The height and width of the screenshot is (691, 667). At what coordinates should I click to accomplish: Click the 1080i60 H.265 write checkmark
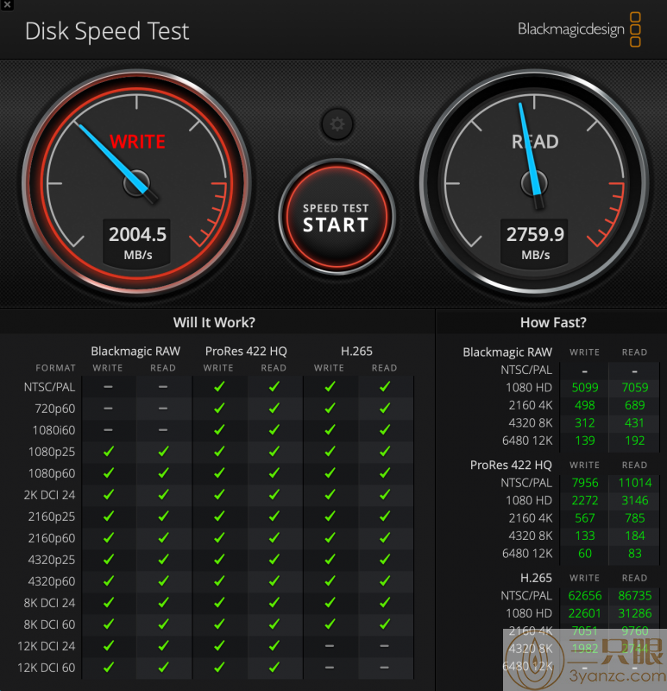[x=330, y=430]
